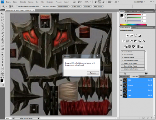
Task: Select the Lasso tool
Action: [2, 20]
